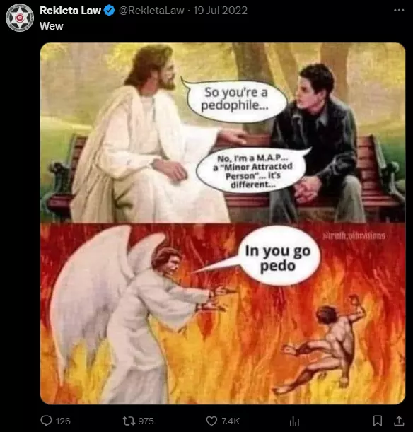The height and width of the screenshot is (432, 413).
Task: Click the 975 reposts count
Action: click(146, 421)
